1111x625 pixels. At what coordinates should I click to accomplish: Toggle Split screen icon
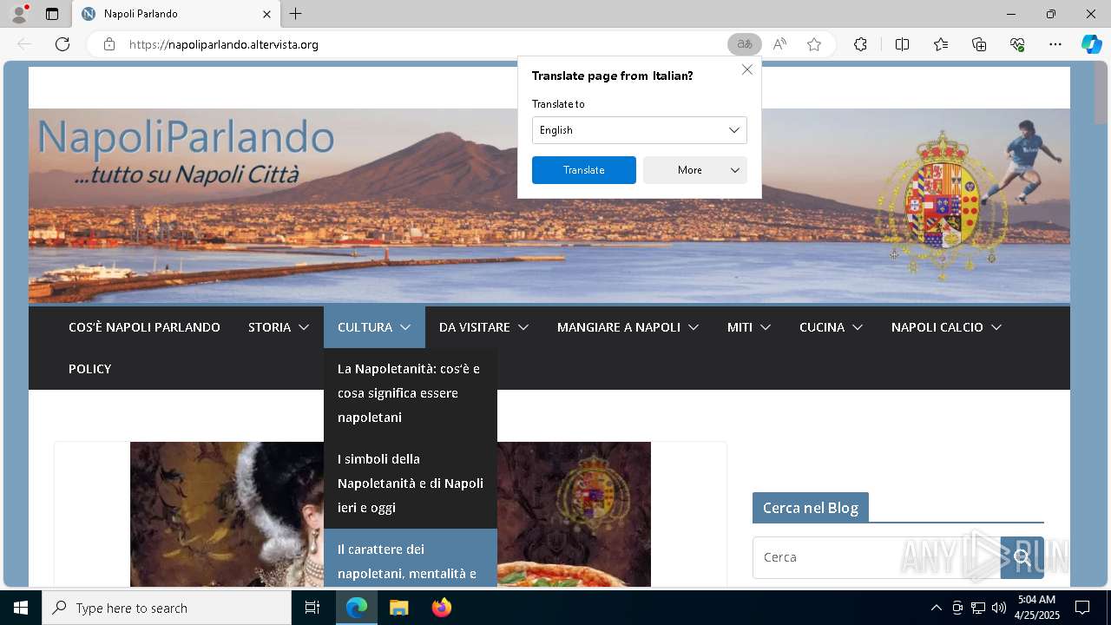(x=902, y=44)
